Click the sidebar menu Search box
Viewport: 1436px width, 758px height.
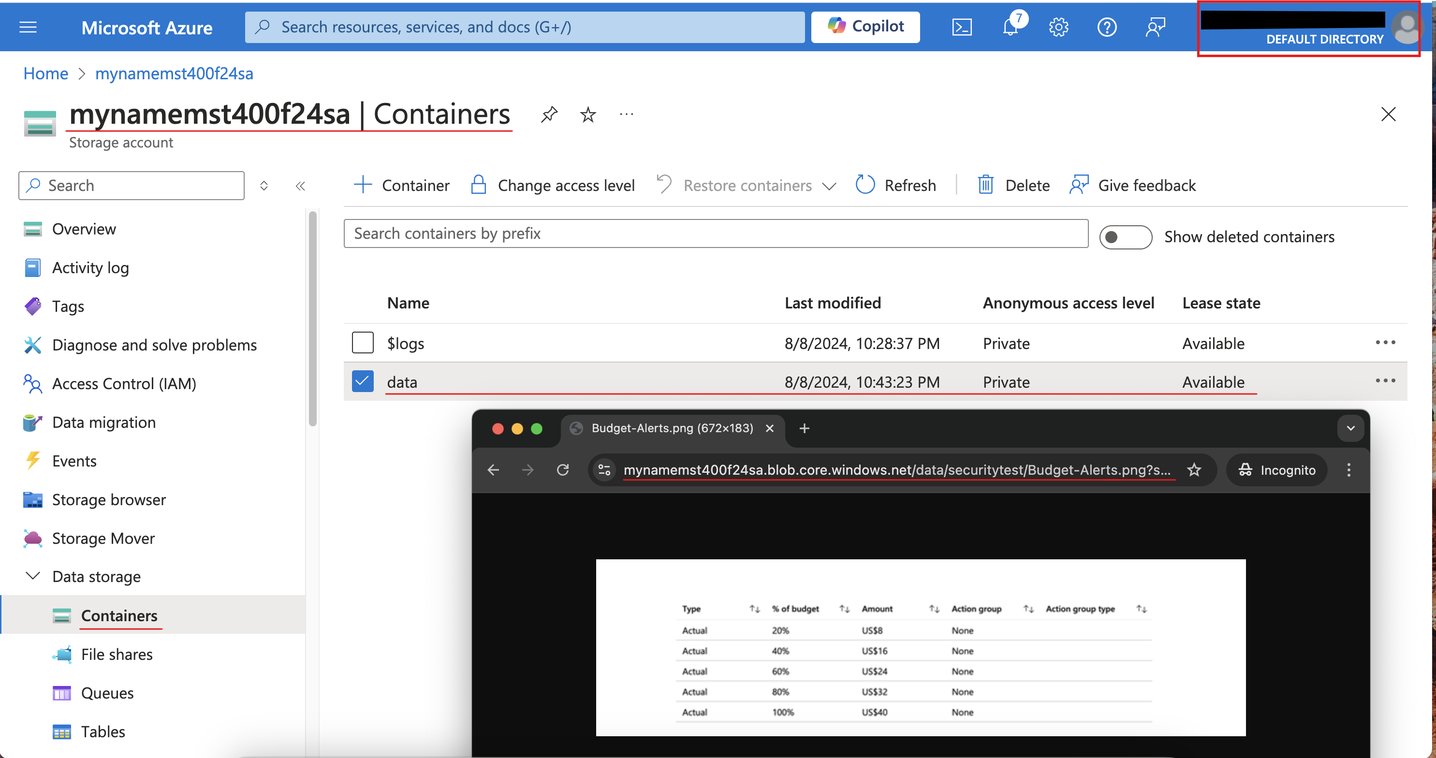pyautogui.click(x=132, y=186)
